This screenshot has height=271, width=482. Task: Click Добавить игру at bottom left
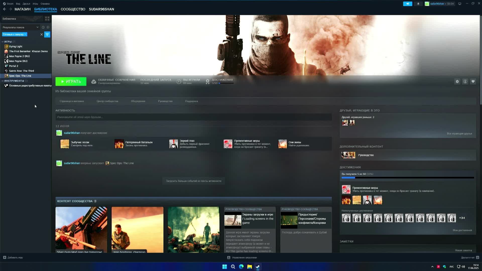point(13,257)
